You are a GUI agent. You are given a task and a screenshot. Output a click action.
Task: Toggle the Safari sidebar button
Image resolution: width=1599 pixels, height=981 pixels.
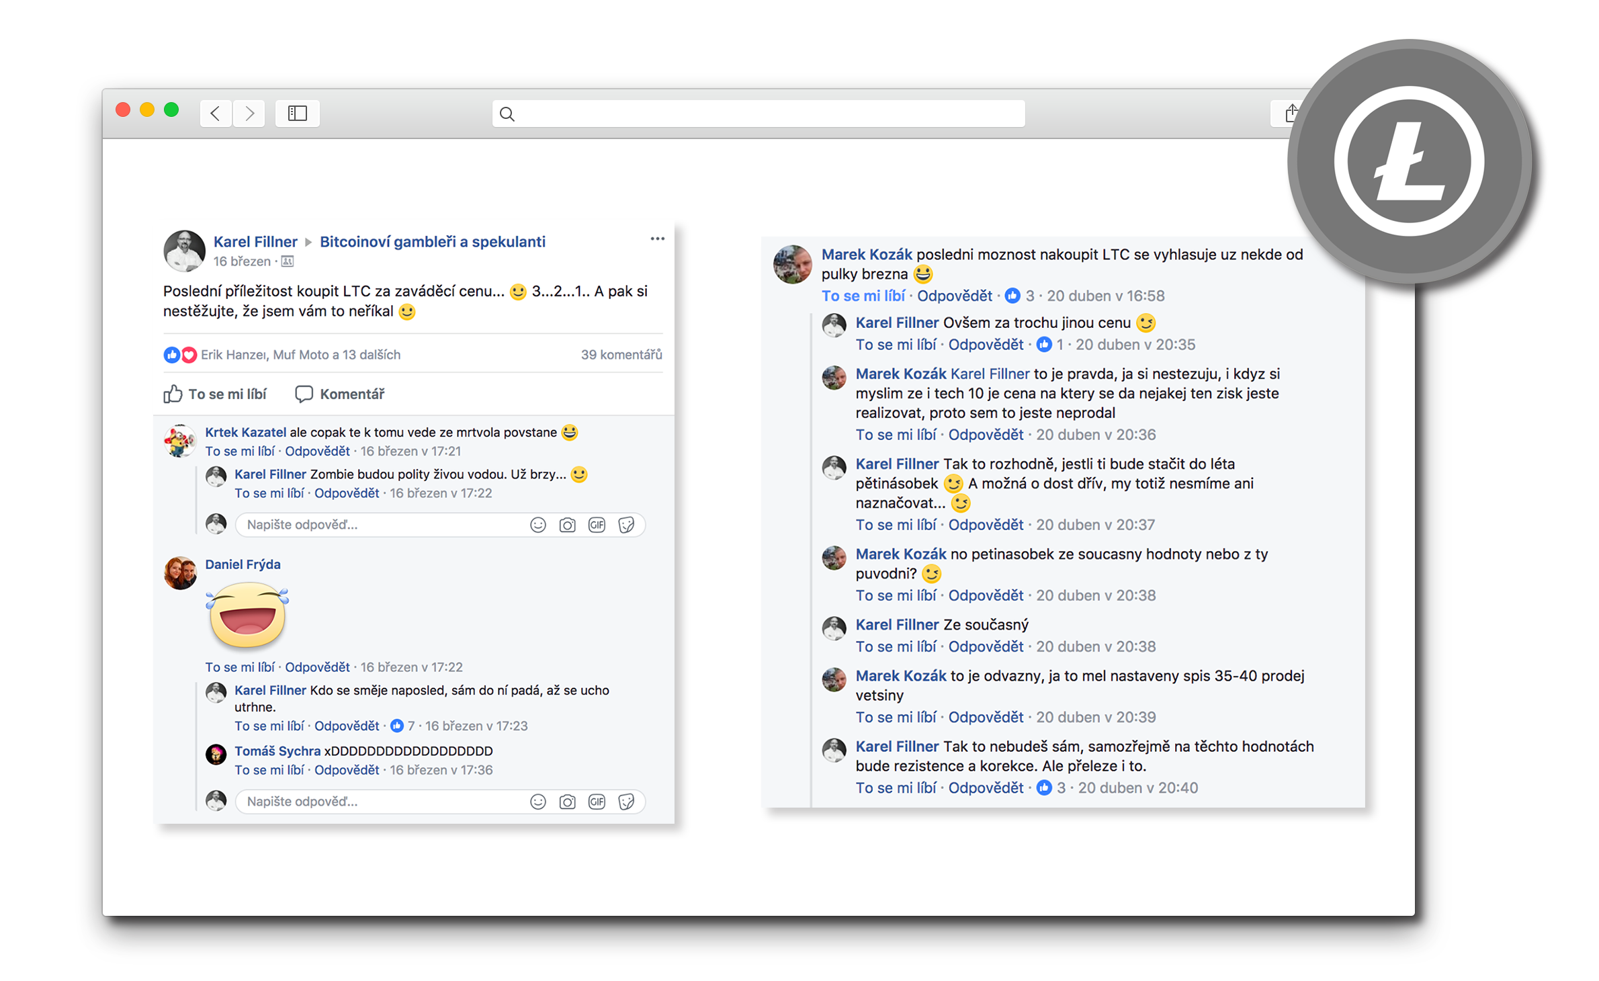[297, 114]
